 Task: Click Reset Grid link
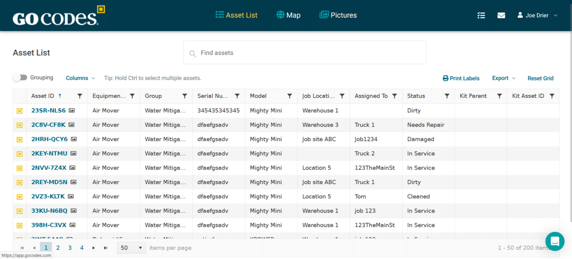click(x=540, y=78)
